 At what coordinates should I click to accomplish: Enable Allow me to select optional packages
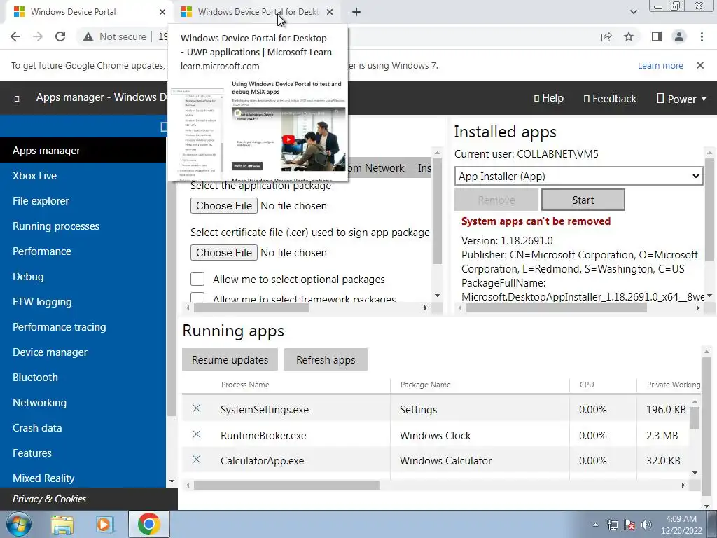(197, 279)
